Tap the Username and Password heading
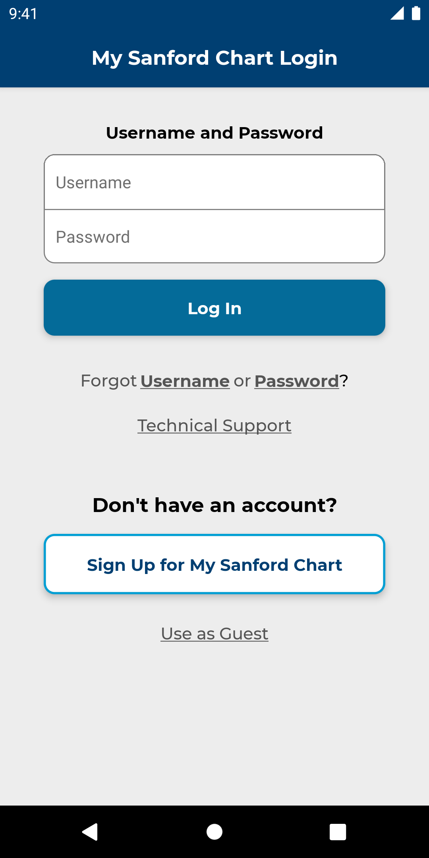Screen dimensions: 429x858 [x=214, y=133]
